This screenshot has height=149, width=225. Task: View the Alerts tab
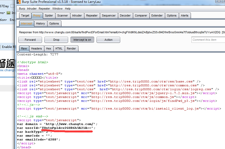pos(184,15)
